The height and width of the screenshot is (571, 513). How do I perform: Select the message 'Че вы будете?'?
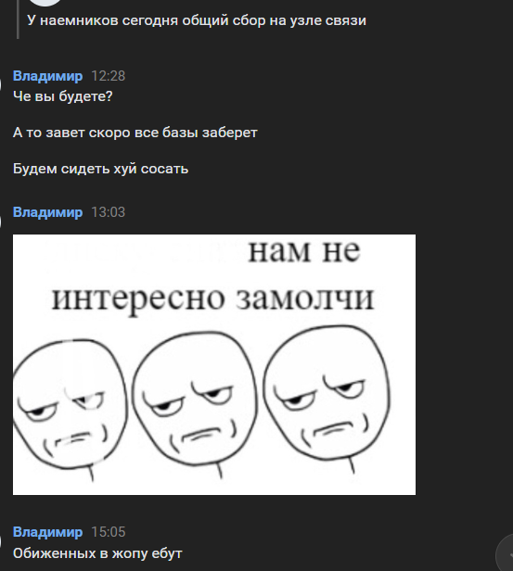click(63, 96)
